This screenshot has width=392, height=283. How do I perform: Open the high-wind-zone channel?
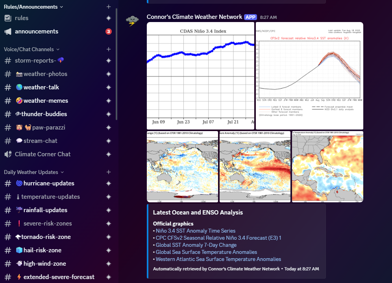tap(57, 263)
